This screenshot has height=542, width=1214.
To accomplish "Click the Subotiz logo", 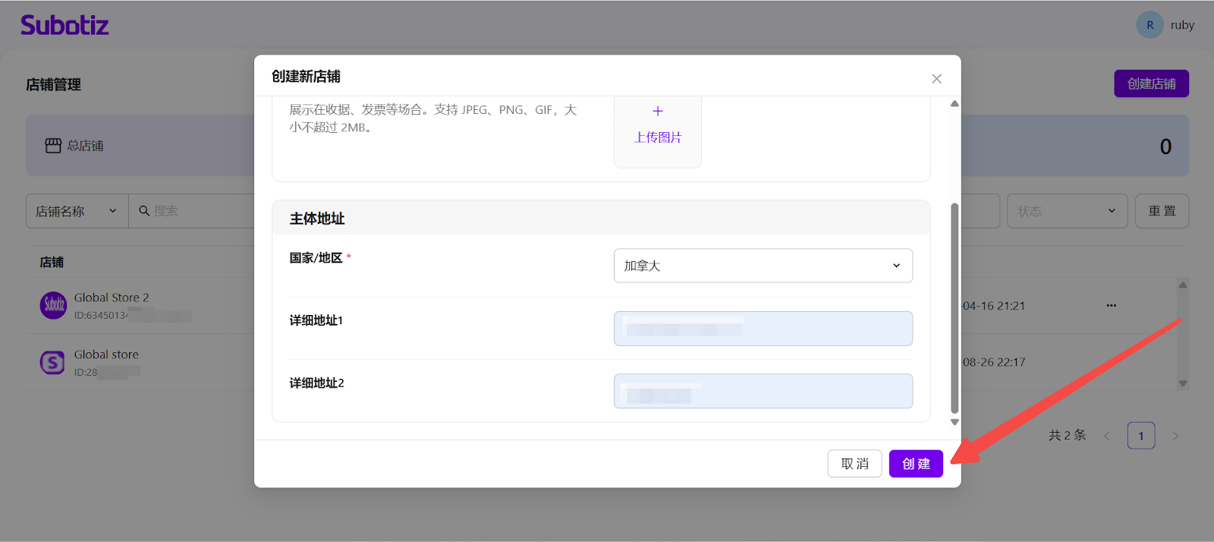I will [64, 25].
